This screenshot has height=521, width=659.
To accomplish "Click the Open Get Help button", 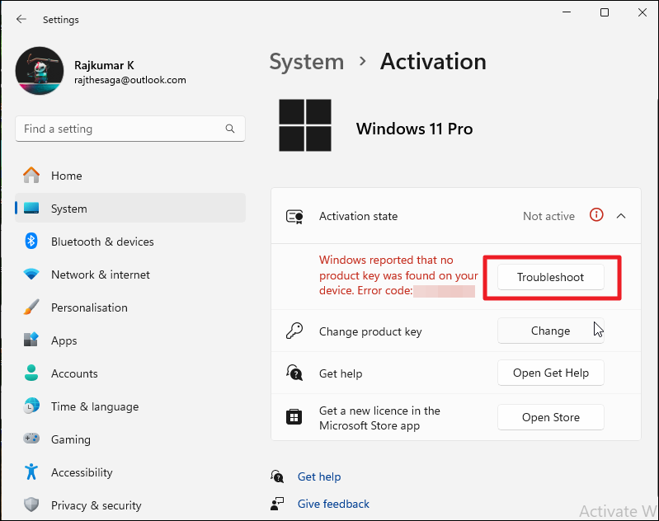I will (551, 373).
